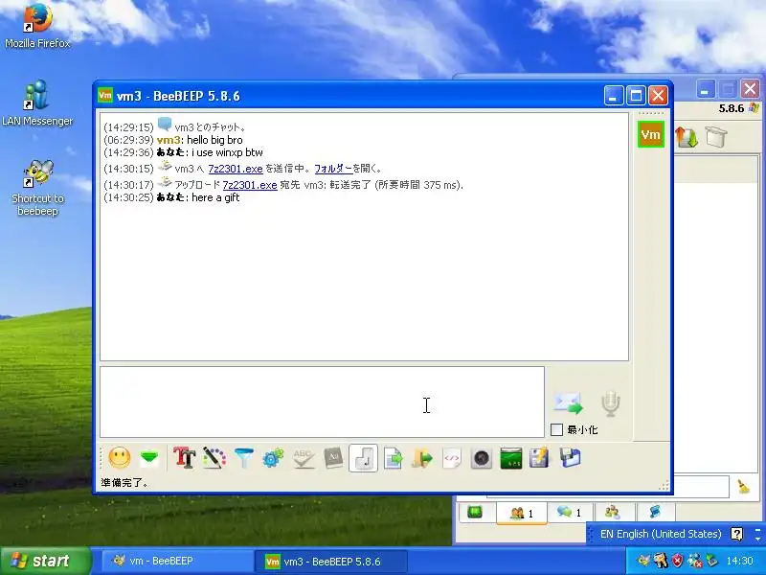Send the message with envelope arrow button
The width and height of the screenshot is (766, 575).
568,403
